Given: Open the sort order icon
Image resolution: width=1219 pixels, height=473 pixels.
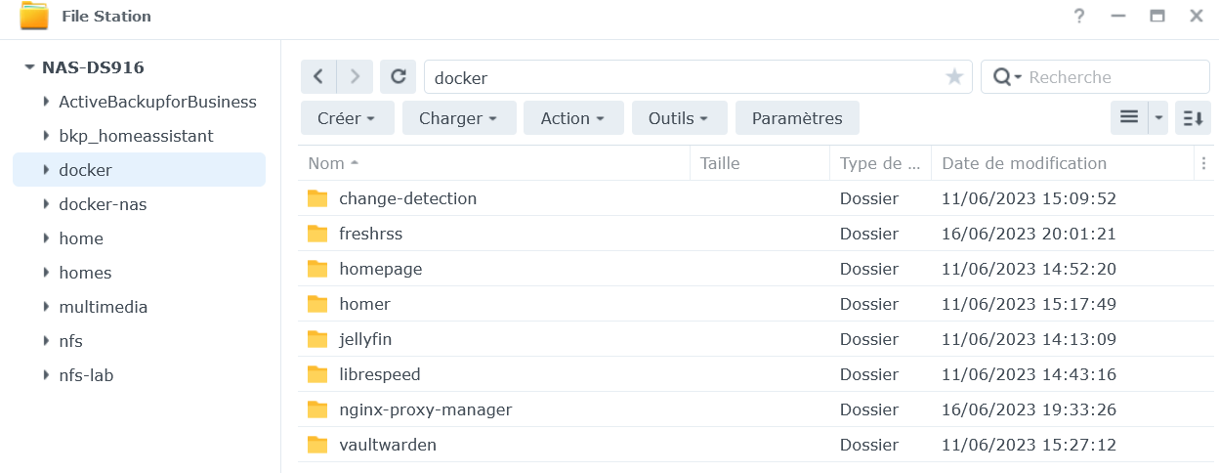Looking at the screenshot, I should (x=1193, y=118).
